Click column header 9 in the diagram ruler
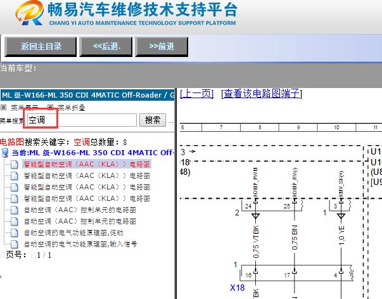The width and height of the screenshot is (382, 299). tap(298, 127)
